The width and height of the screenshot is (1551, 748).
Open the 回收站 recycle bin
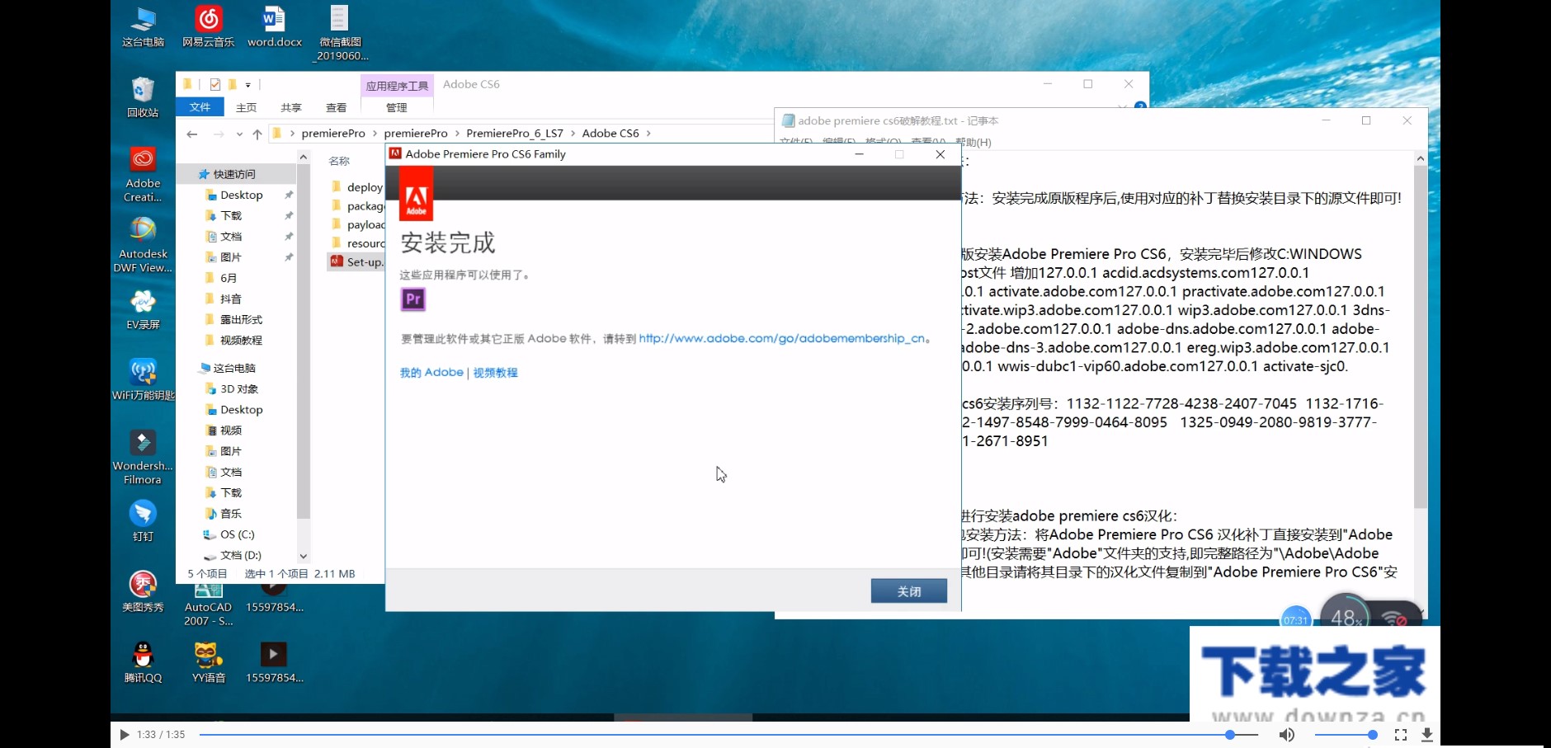pyautogui.click(x=142, y=91)
